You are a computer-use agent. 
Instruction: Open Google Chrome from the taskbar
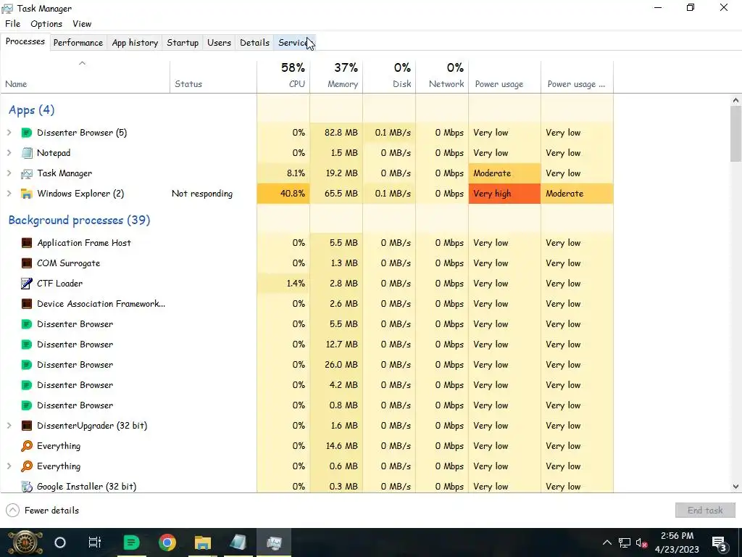point(167,542)
